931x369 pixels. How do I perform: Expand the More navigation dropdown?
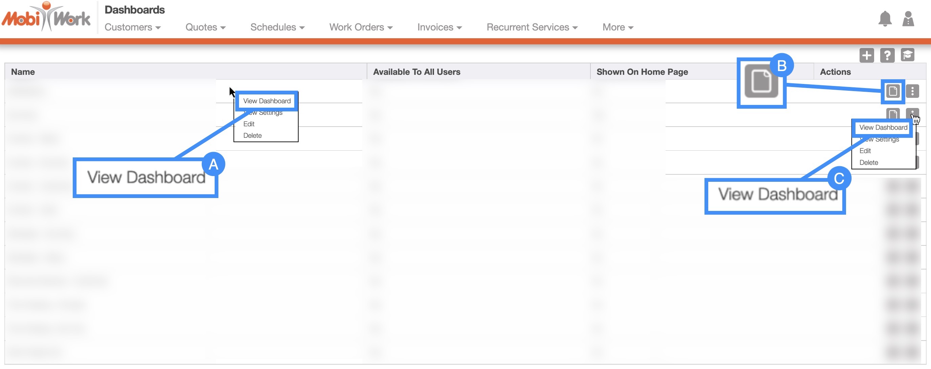pyautogui.click(x=618, y=27)
